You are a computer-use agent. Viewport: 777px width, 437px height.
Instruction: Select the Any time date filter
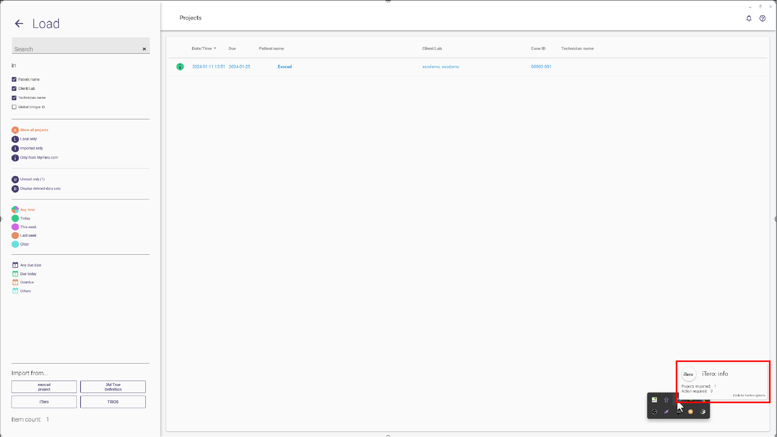(x=23, y=210)
